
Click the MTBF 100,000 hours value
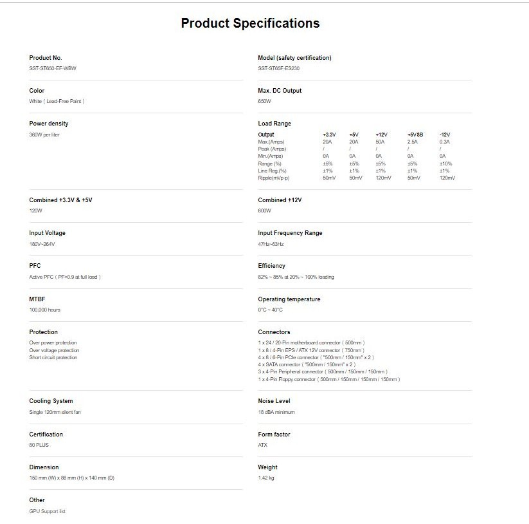45,310
